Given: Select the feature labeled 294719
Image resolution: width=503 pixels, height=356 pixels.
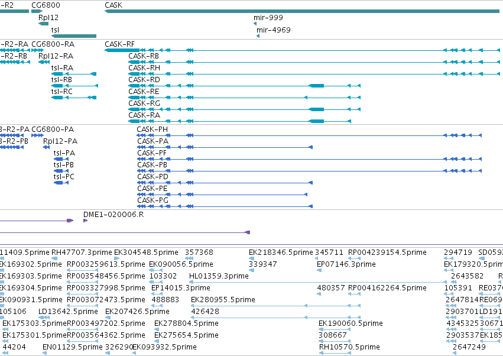Looking at the screenshot, I should 448,258.
